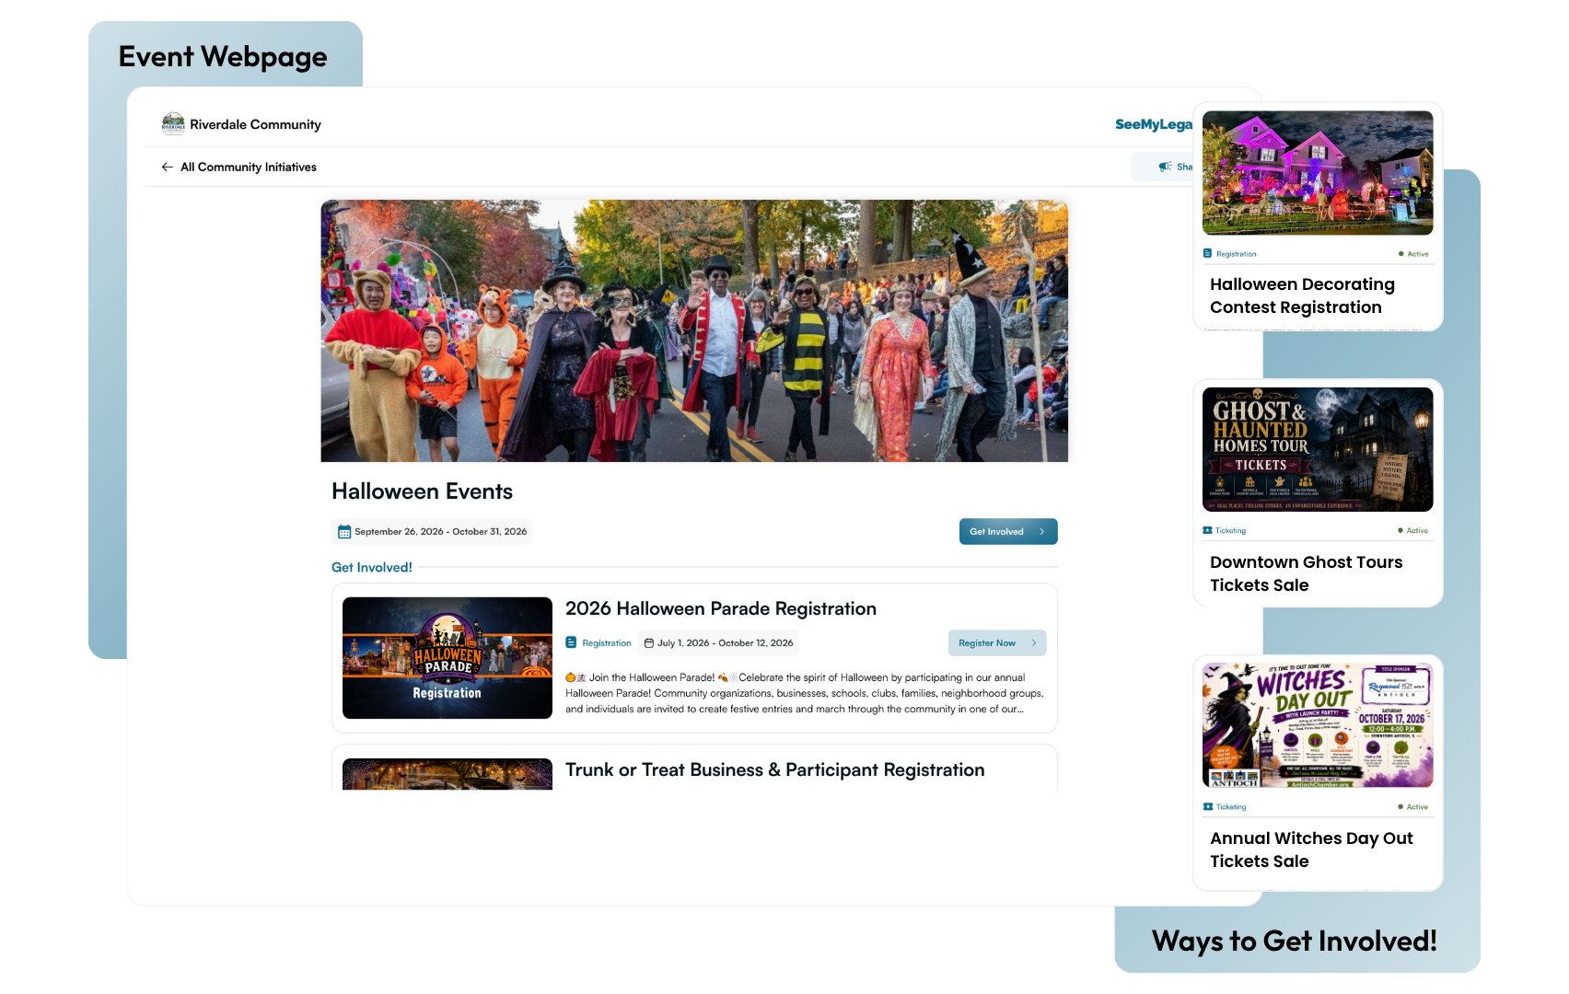The height and width of the screenshot is (994, 1569).
Task: Select the September 26 - October 31, 2026 date text
Action: tap(440, 532)
